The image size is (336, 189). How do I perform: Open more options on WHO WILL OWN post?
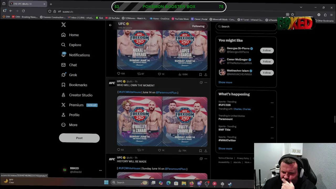click(x=206, y=82)
